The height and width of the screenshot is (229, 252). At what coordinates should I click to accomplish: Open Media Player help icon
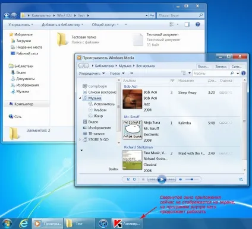coord(244,74)
